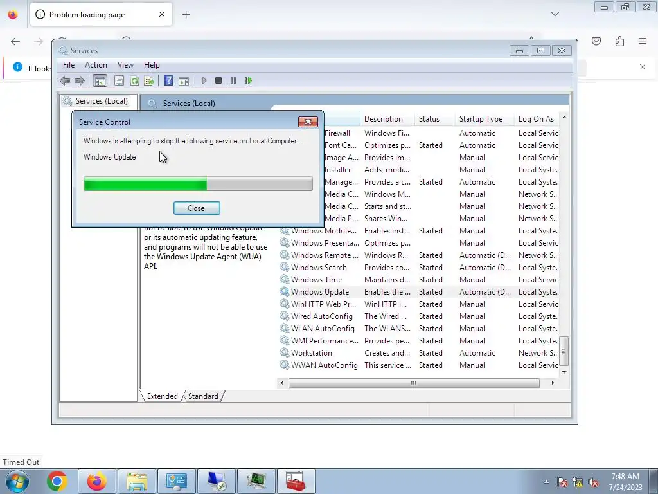Sort by the Status column header
The width and height of the screenshot is (658, 494).
coord(435,119)
